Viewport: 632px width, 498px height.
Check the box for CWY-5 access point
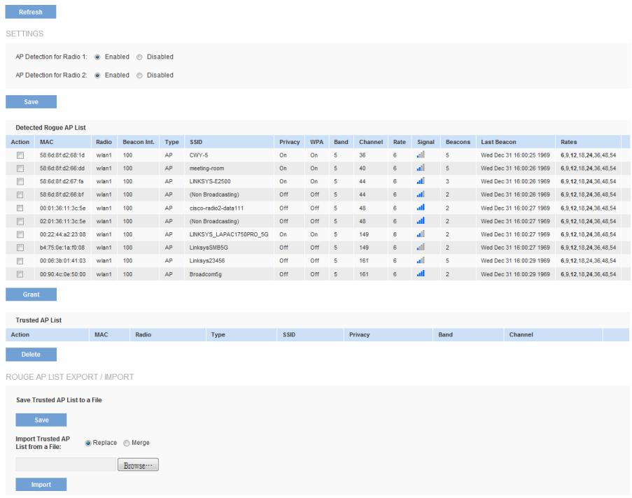[20, 155]
